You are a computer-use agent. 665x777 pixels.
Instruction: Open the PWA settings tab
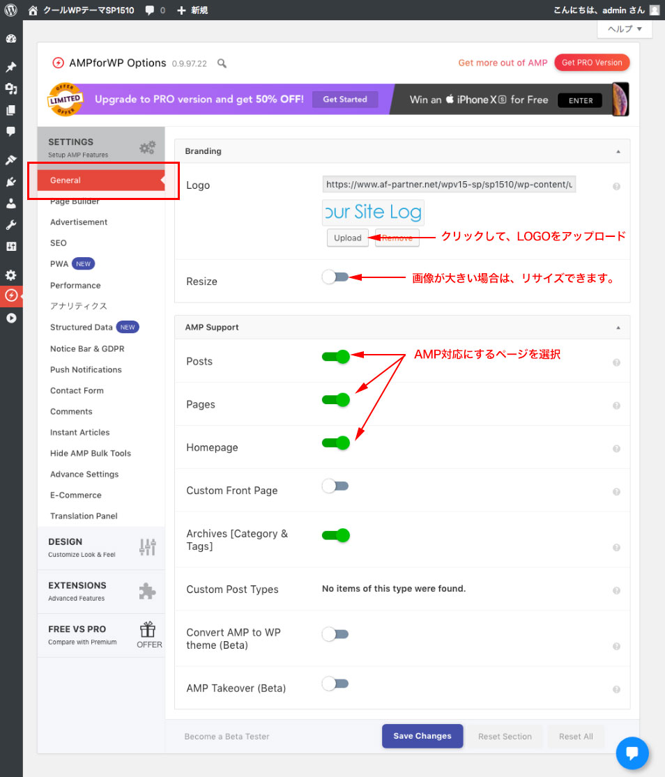(x=59, y=263)
